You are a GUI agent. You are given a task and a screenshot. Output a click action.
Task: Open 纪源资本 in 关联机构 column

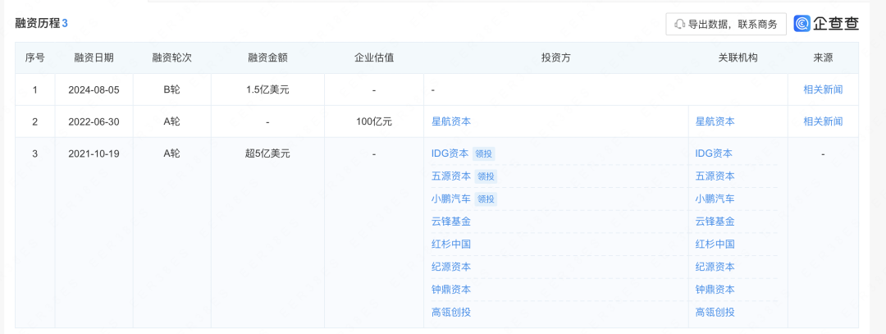click(715, 266)
